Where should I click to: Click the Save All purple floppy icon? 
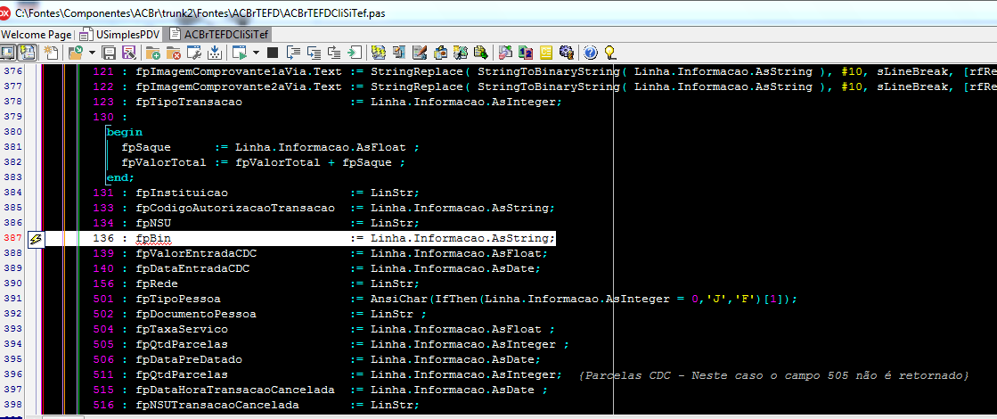click(128, 52)
